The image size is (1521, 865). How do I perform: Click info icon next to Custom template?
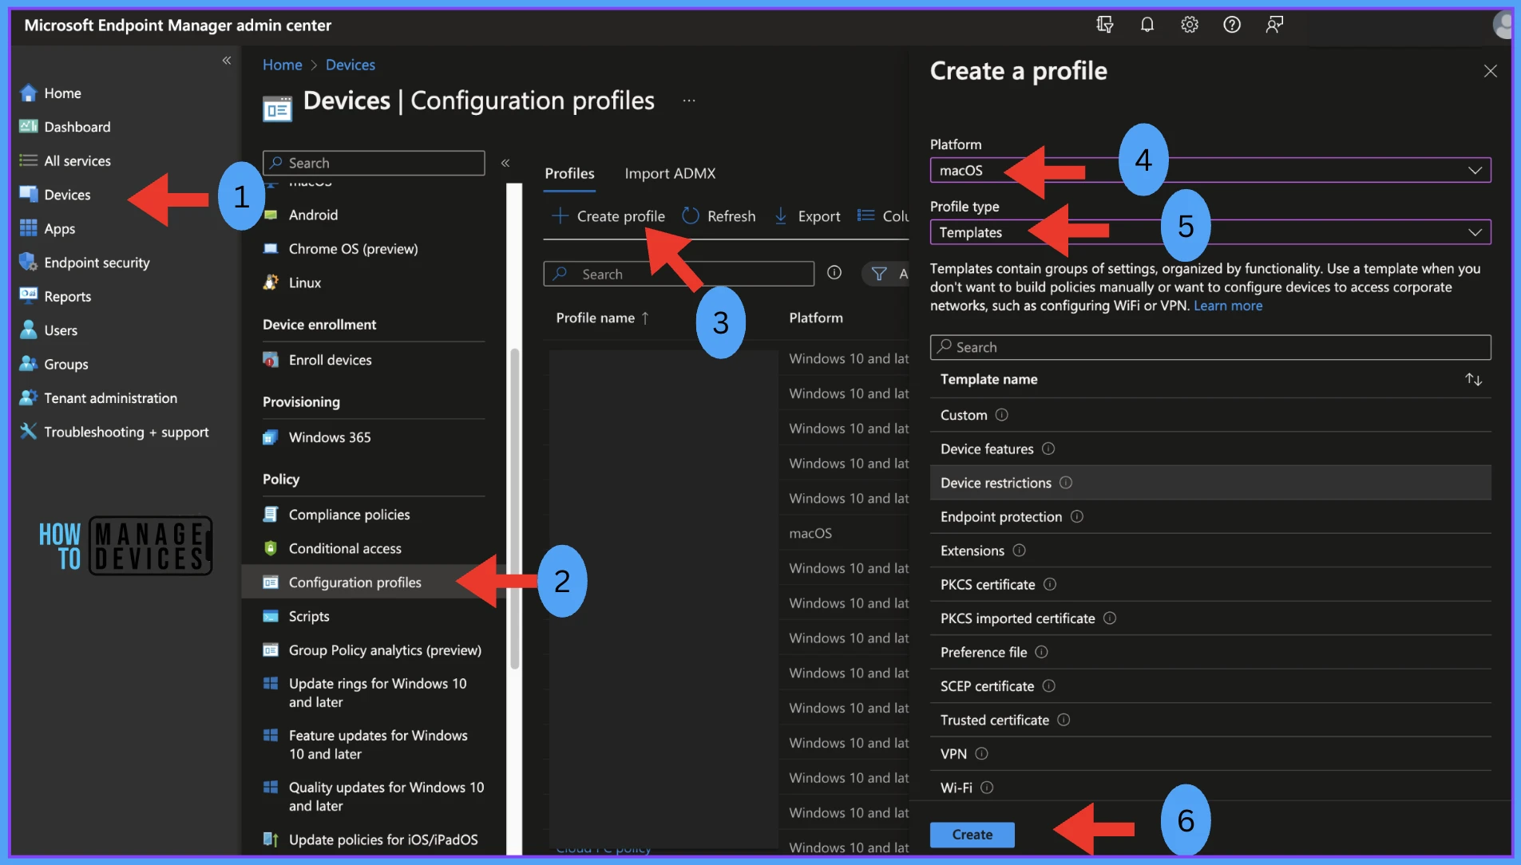[x=1002, y=415]
